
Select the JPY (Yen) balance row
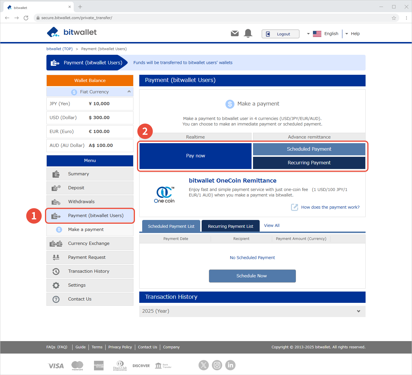tap(90, 104)
